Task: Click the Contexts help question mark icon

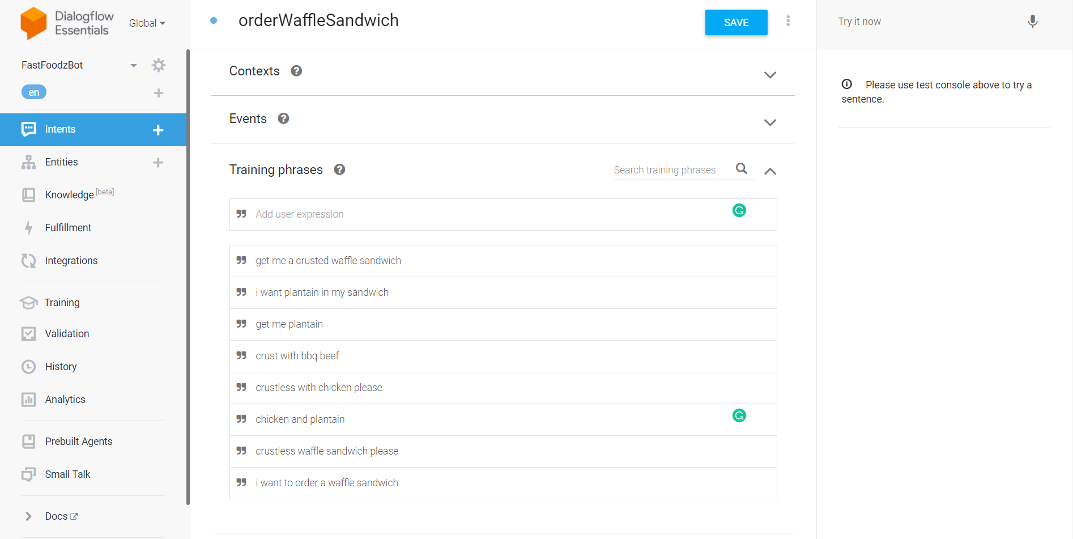Action: click(x=296, y=71)
